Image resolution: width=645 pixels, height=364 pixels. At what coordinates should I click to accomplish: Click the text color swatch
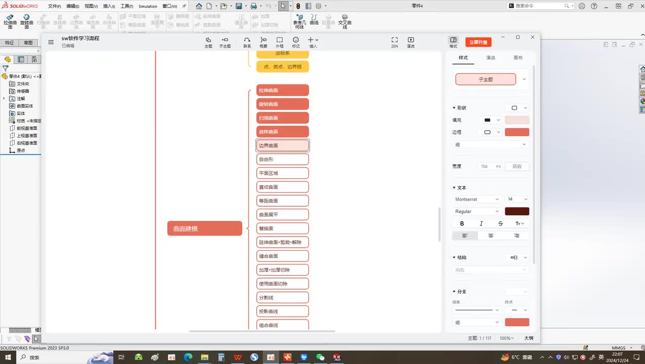517,211
